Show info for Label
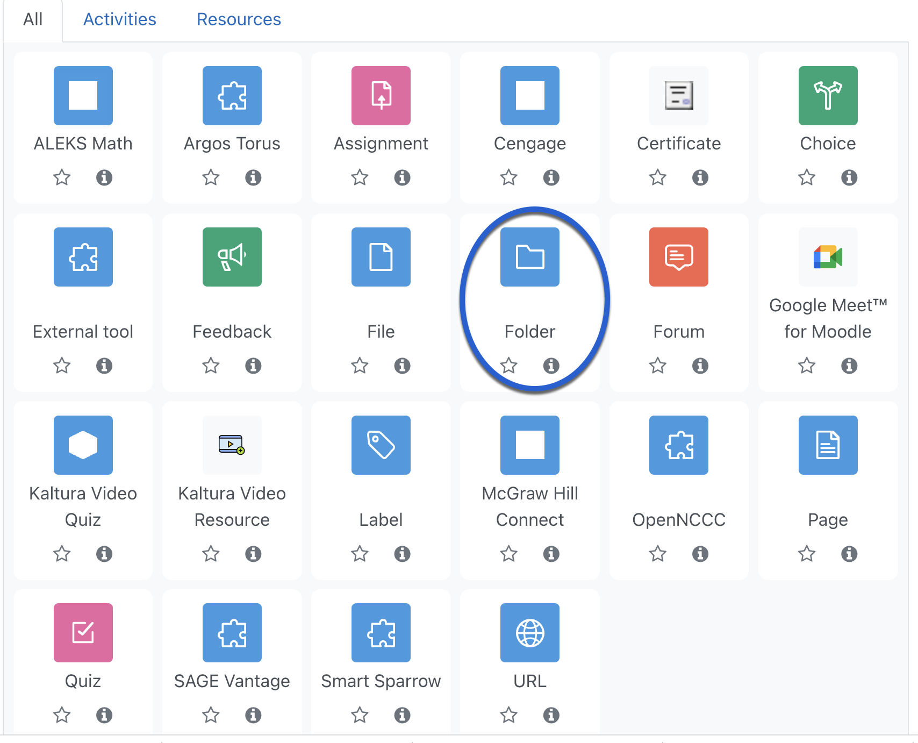The height and width of the screenshot is (743, 918). click(402, 554)
